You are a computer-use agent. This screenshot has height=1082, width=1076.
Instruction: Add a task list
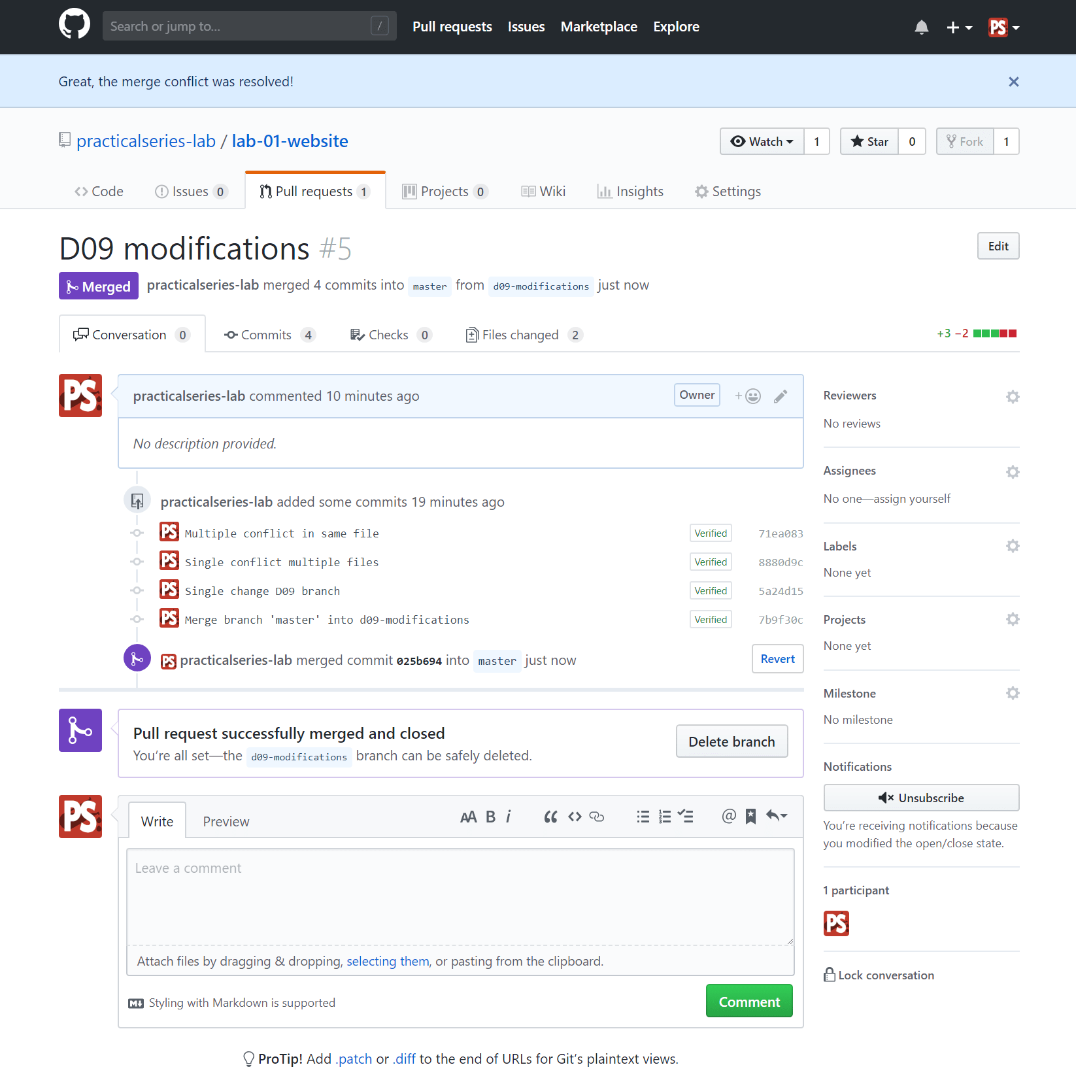686,816
